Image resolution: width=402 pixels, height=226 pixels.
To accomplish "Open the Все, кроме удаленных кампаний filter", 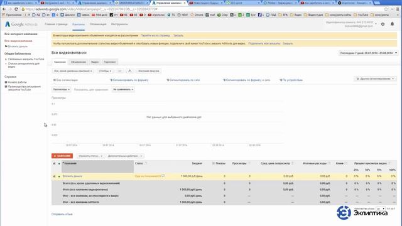I will coord(73,71).
